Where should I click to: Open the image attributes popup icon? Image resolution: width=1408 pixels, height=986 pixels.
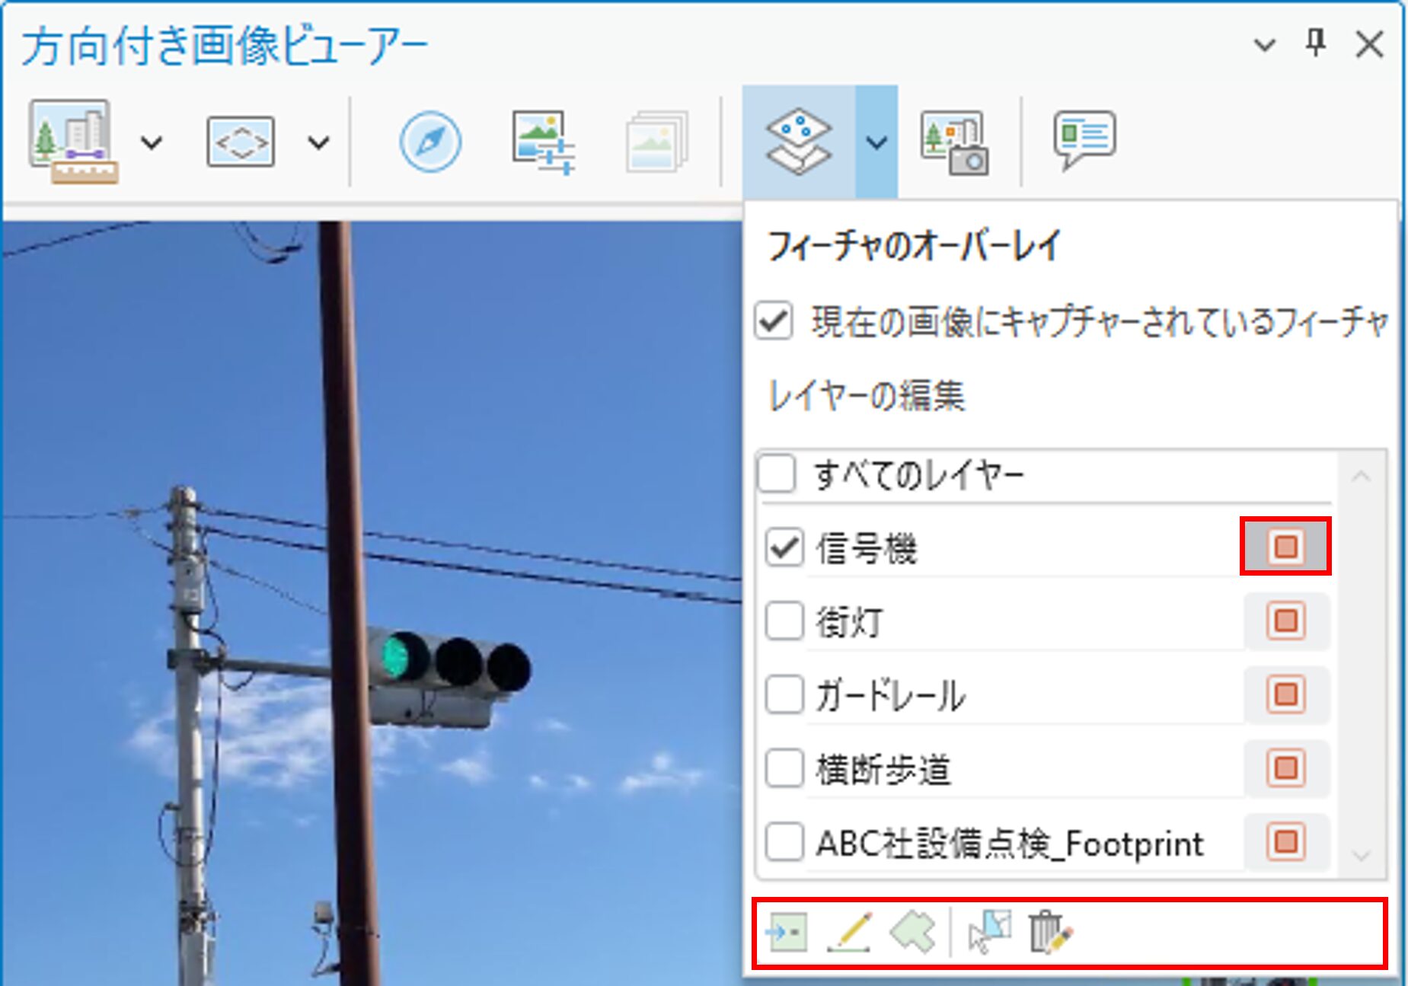[1084, 140]
